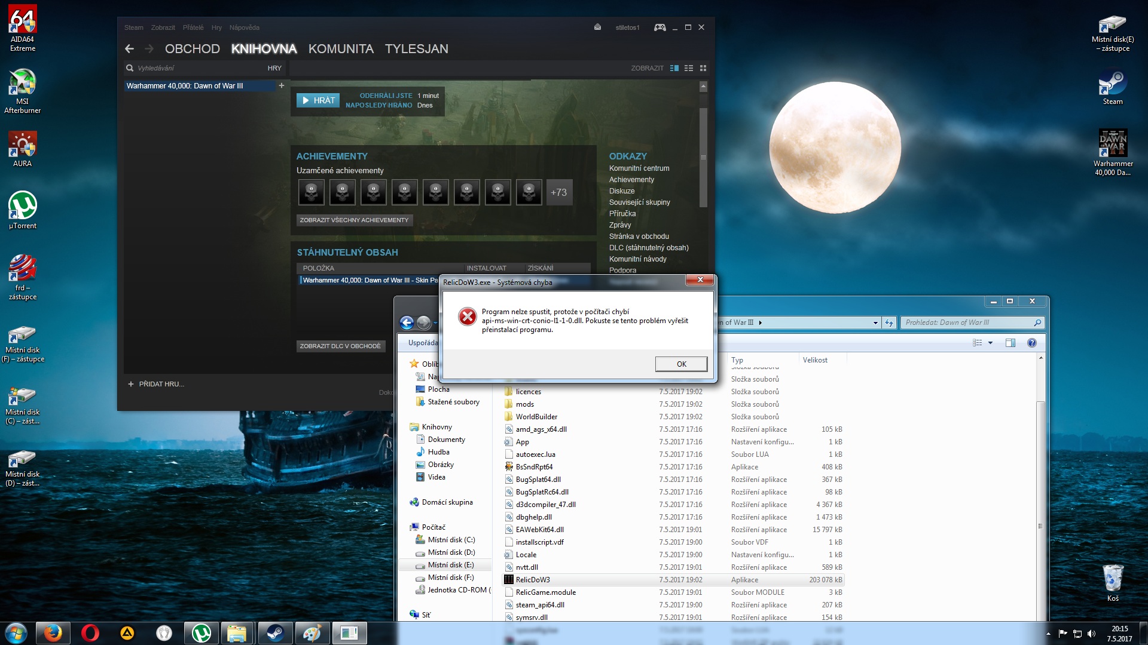The width and height of the screenshot is (1148, 645).
Task: Open Explorer help question mark icon
Action: click(1031, 343)
